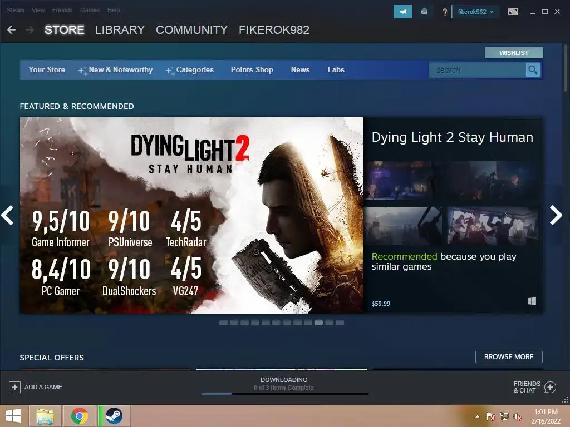Switch to the COMMUNITY tab
The height and width of the screenshot is (427, 570).
point(191,30)
